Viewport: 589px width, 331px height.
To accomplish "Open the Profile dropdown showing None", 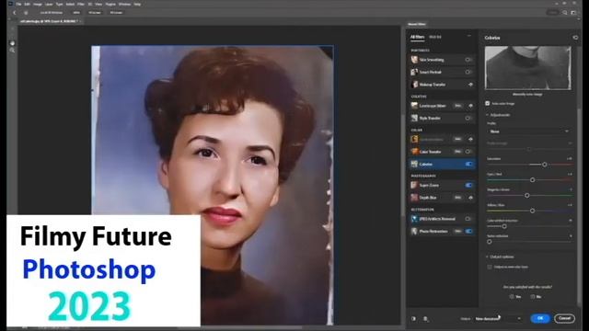I will pyautogui.click(x=529, y=131).
